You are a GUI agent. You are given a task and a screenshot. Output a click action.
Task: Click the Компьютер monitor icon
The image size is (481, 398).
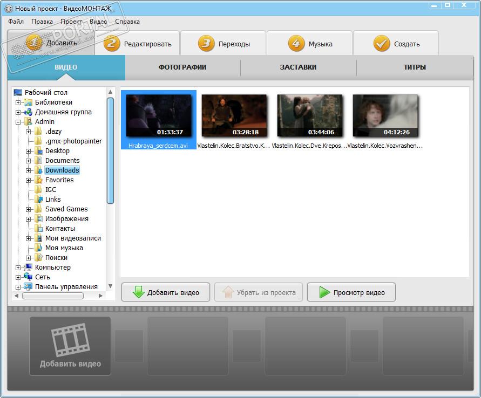tap(28, 267)
